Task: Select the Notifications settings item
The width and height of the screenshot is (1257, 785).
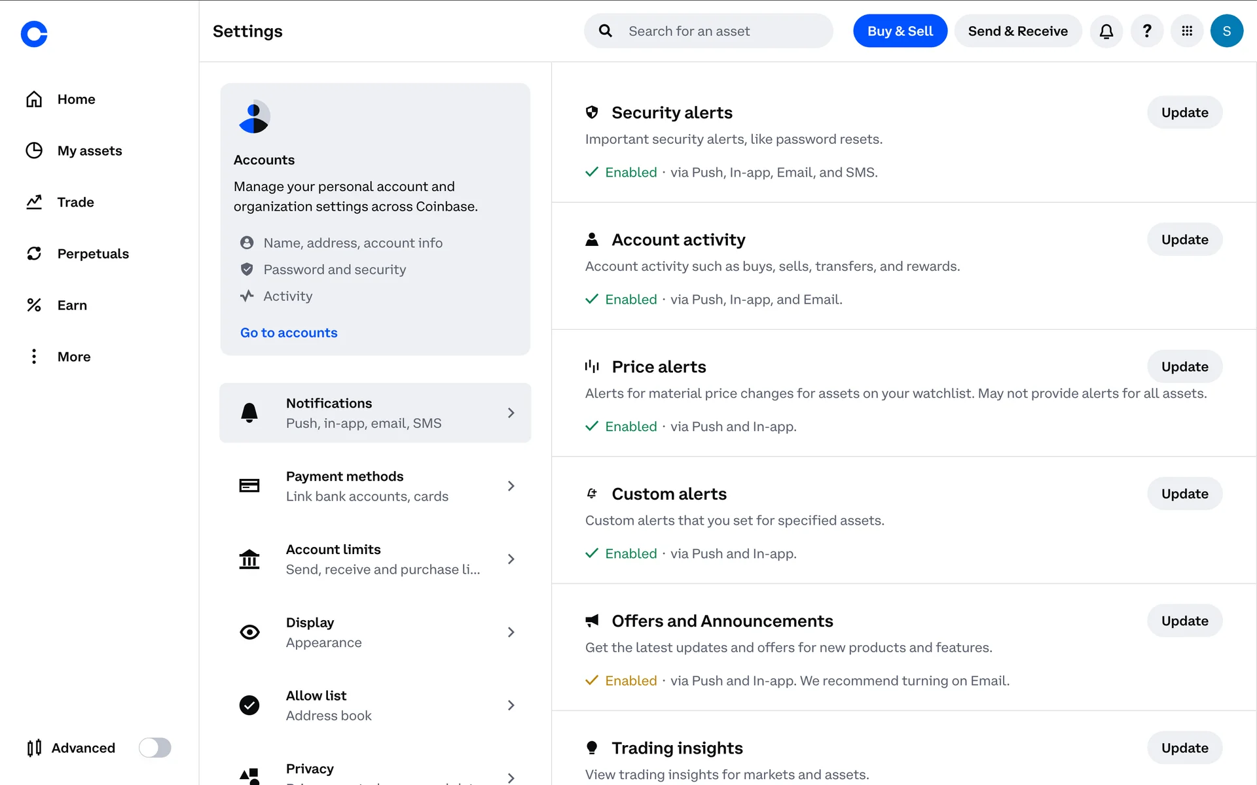Action: click(375, 413)
